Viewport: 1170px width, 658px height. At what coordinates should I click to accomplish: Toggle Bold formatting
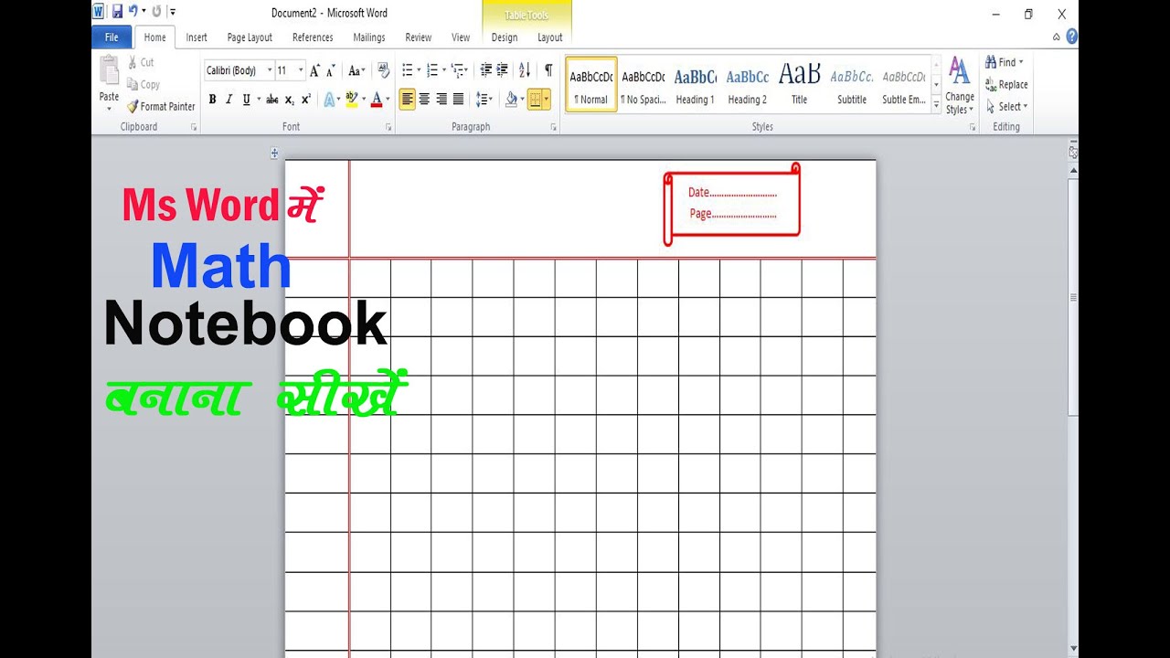[212, 100]
